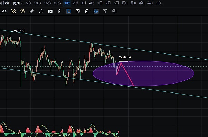Image resolution: width=208 pixels, height=137 pixels.
Task: Toggle the lock drawings icon
Action: [60, 11]
